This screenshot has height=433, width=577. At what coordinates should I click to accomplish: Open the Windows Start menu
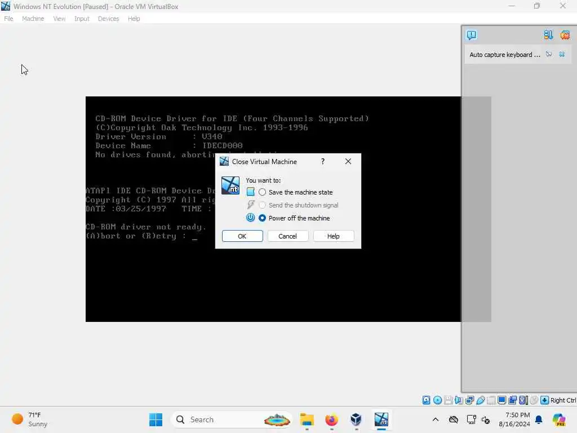tap(156, 419)
